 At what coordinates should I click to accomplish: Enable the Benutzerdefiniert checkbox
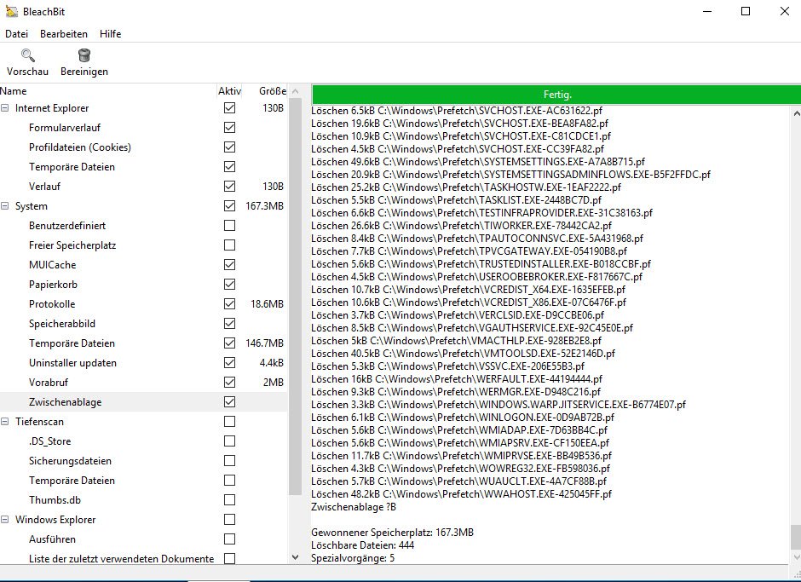click(x=230, y=226)
